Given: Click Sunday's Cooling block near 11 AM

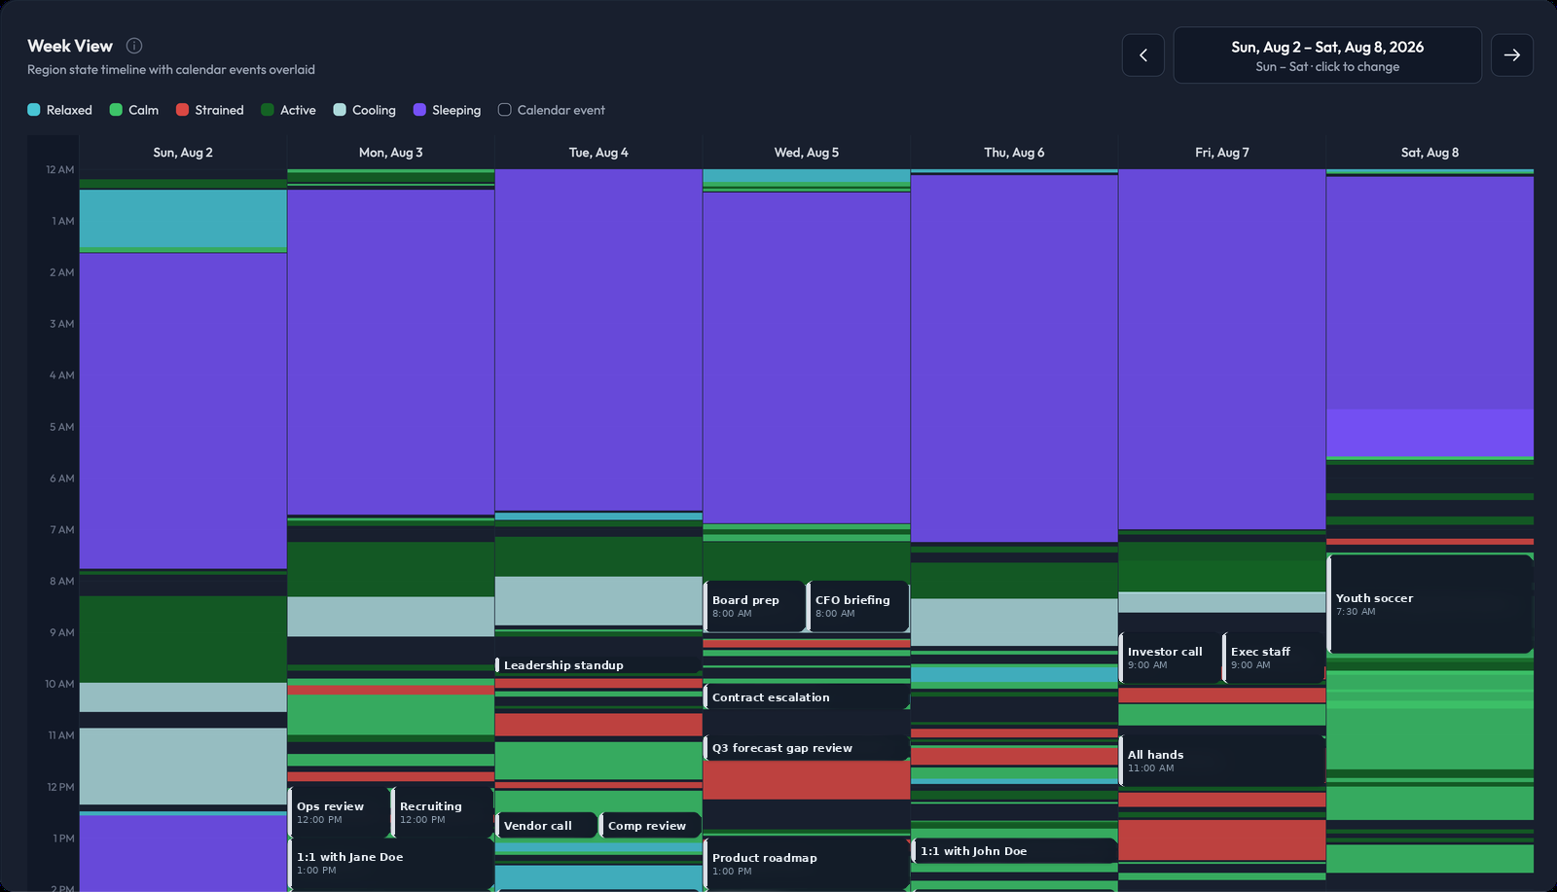Looking at the screenshot, I should pos(183,766).
